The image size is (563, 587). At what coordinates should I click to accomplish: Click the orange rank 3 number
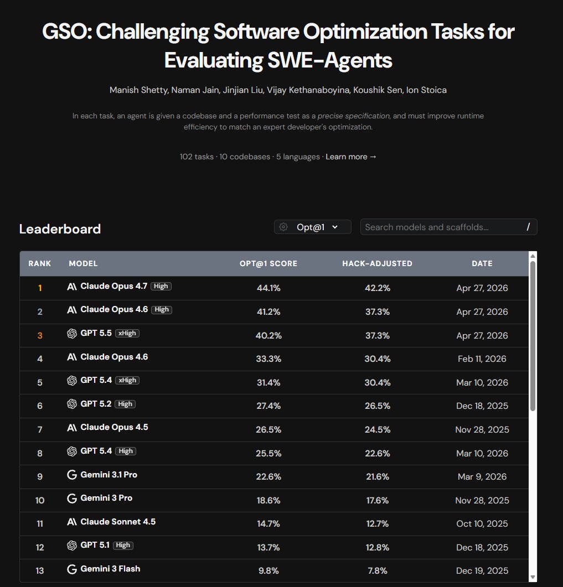point(40,335)
